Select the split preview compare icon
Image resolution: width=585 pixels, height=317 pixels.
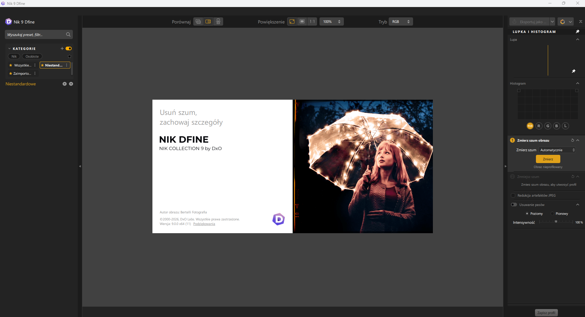click(208, 22)
